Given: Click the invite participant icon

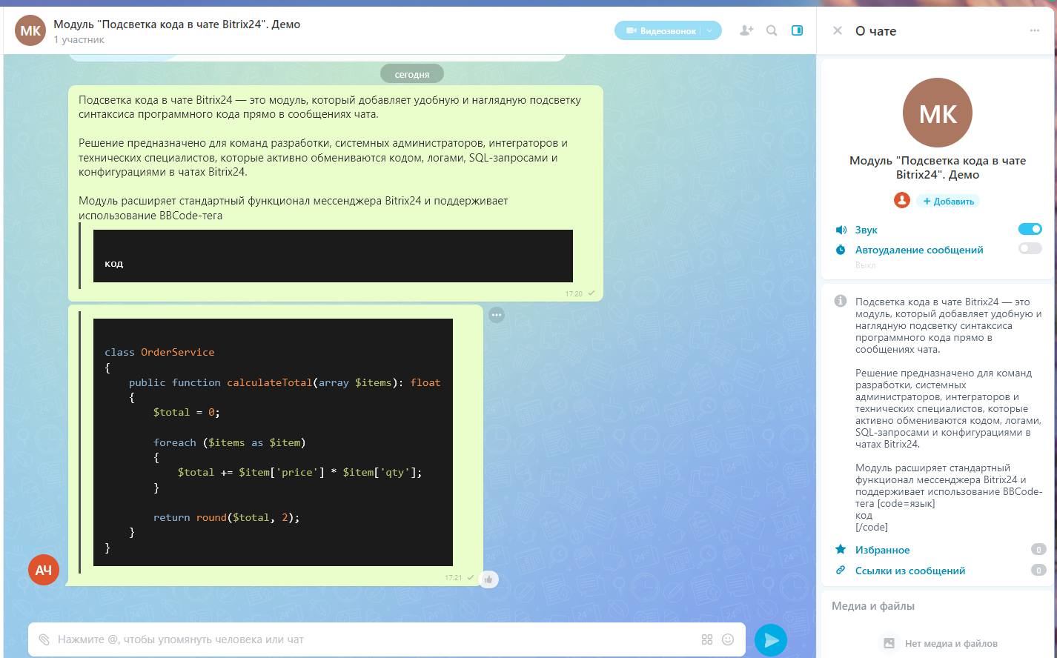Looking at the screenshot, I should click(x=746, y=30).
